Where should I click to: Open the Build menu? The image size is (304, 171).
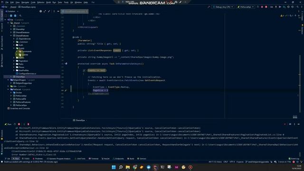[x=48, y=2]
